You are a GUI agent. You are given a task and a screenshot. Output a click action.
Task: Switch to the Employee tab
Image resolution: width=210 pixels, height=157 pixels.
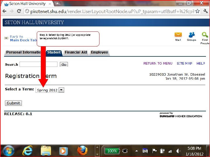[99, 52]
